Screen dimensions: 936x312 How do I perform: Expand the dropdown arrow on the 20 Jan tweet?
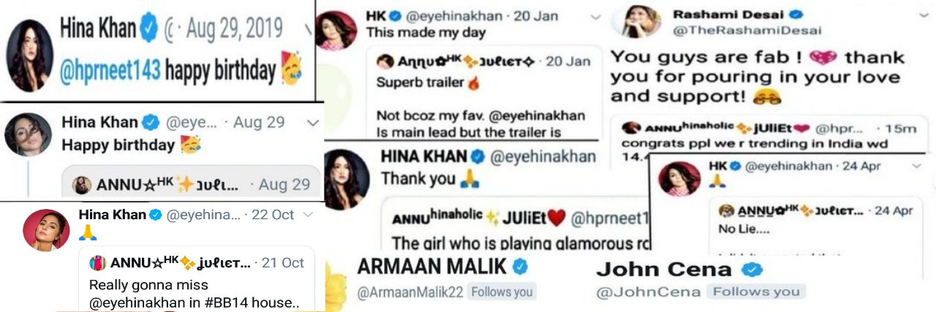[x=596, y=15]
